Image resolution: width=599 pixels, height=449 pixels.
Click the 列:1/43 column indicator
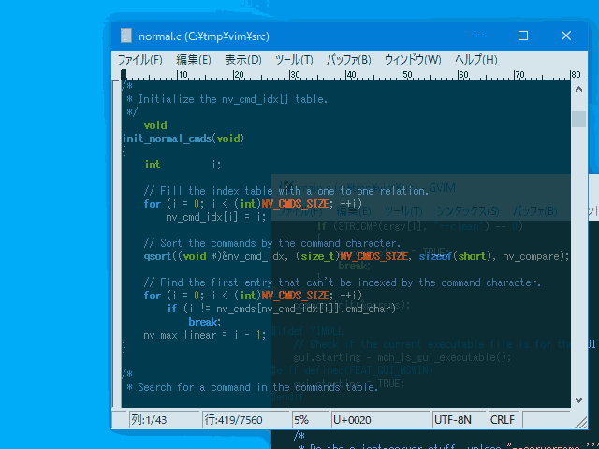pyautogui.click(x=165, y=420)
